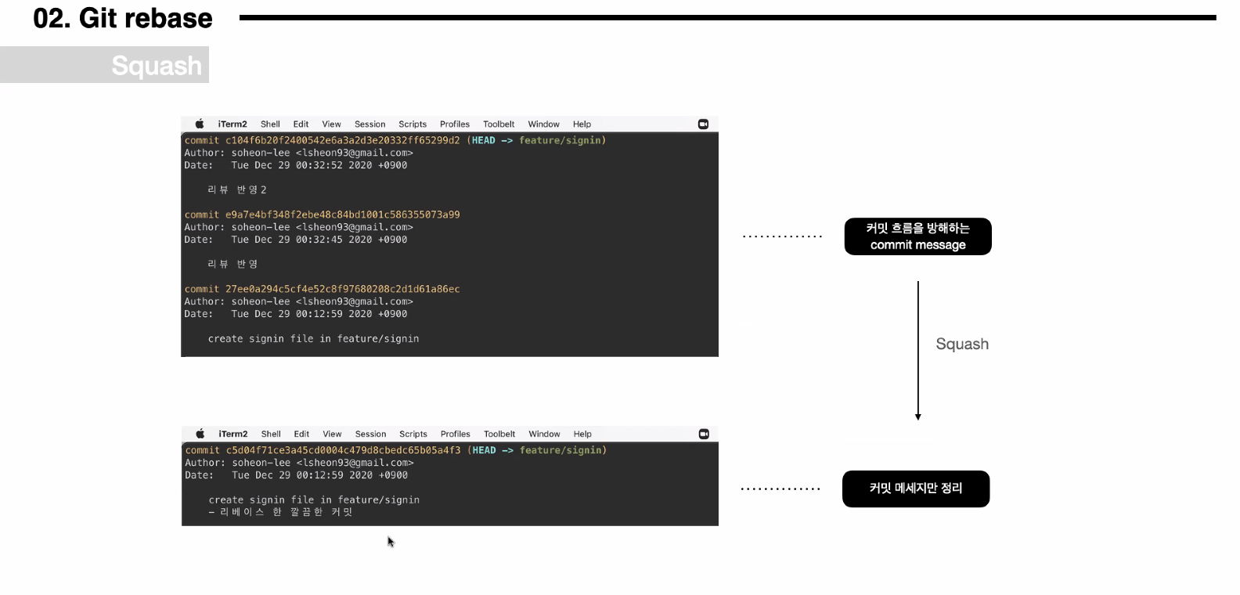Open the Help menu above commit c104f6b

(x=582, y=124)
